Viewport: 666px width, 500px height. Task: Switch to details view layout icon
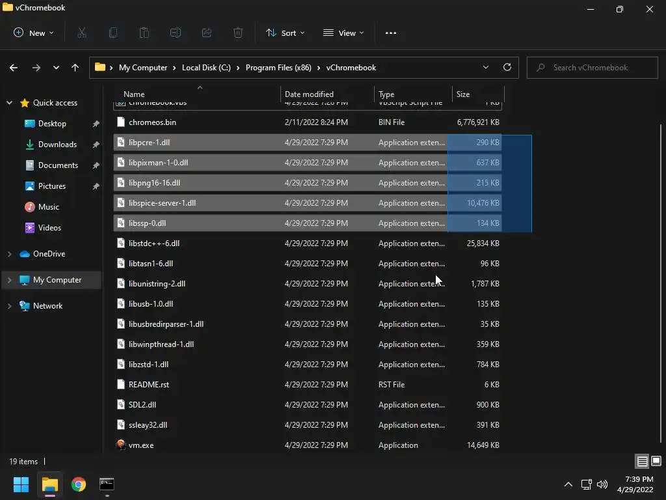click(x=642, y=462)
